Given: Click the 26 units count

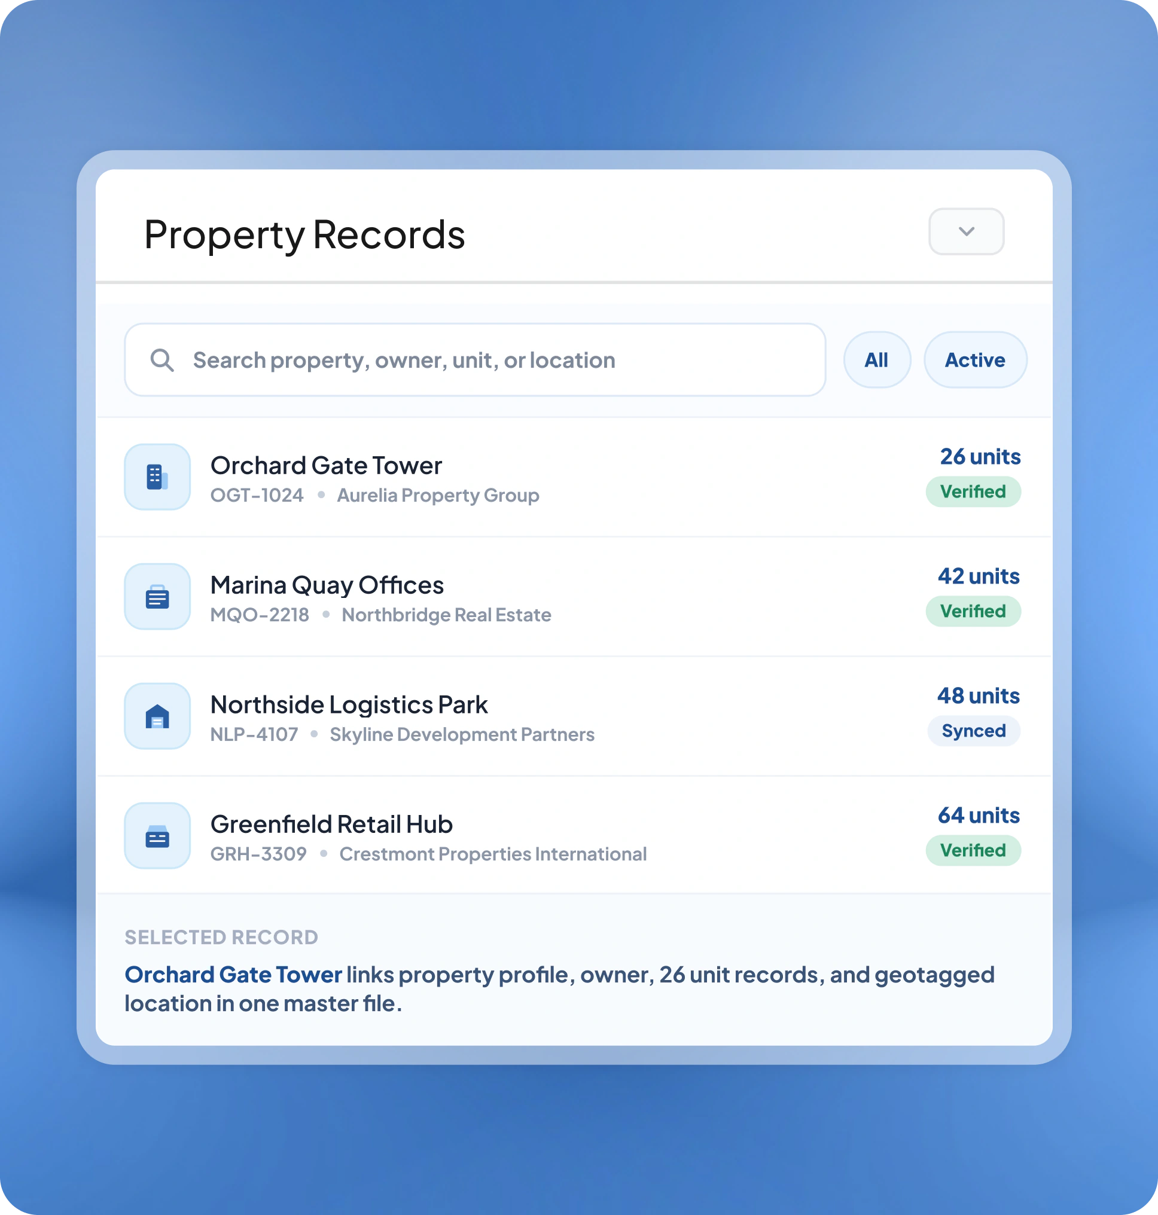Looking at the screenshot, I should coord(980,457).
